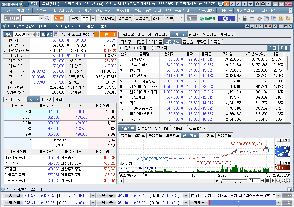Click the chart period slider
The height and width of the screenshot is (207, 294).
pos(234,181)
